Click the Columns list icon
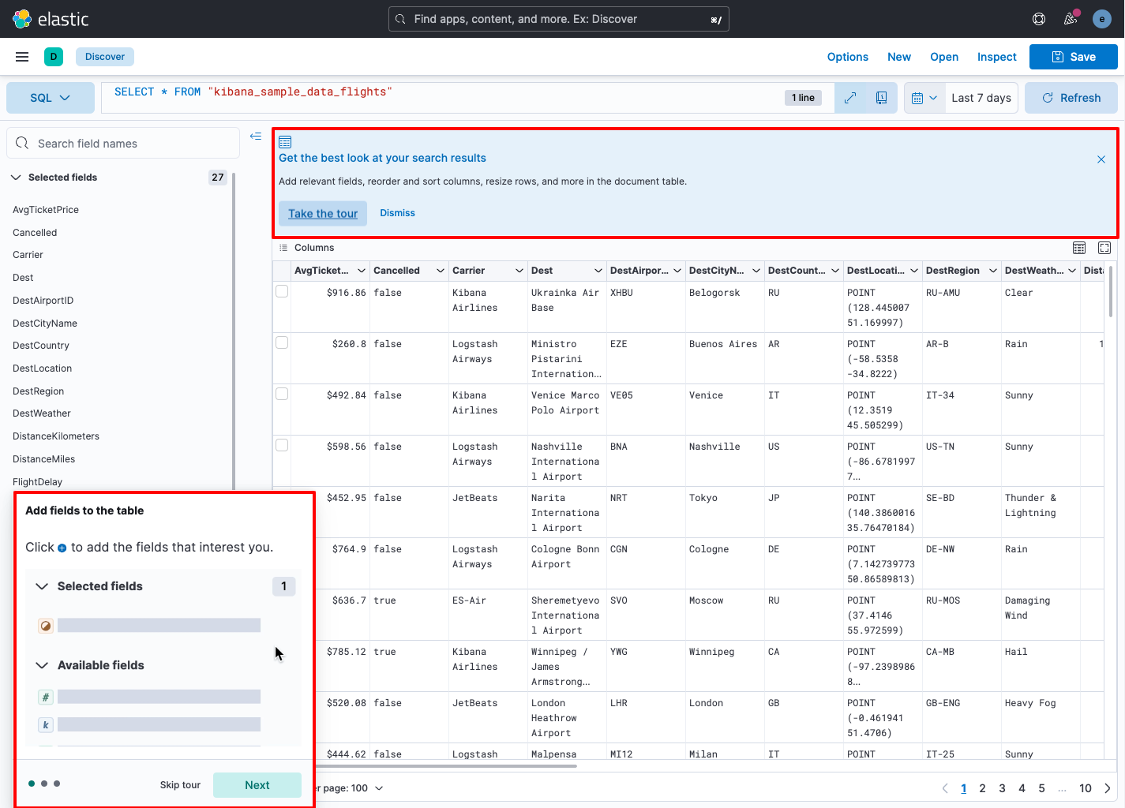The width and height of the screenshot is (1125, 808). coord(283,248)
